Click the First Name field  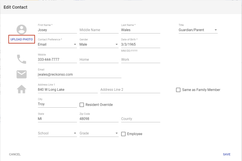tap(57, 30)
